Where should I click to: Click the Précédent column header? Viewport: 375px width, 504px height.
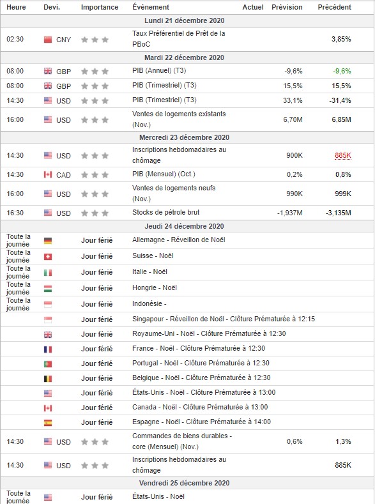point(335,7)
